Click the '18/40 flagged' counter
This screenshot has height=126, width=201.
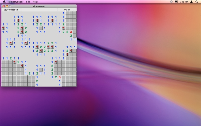click(x=11, y=10)
